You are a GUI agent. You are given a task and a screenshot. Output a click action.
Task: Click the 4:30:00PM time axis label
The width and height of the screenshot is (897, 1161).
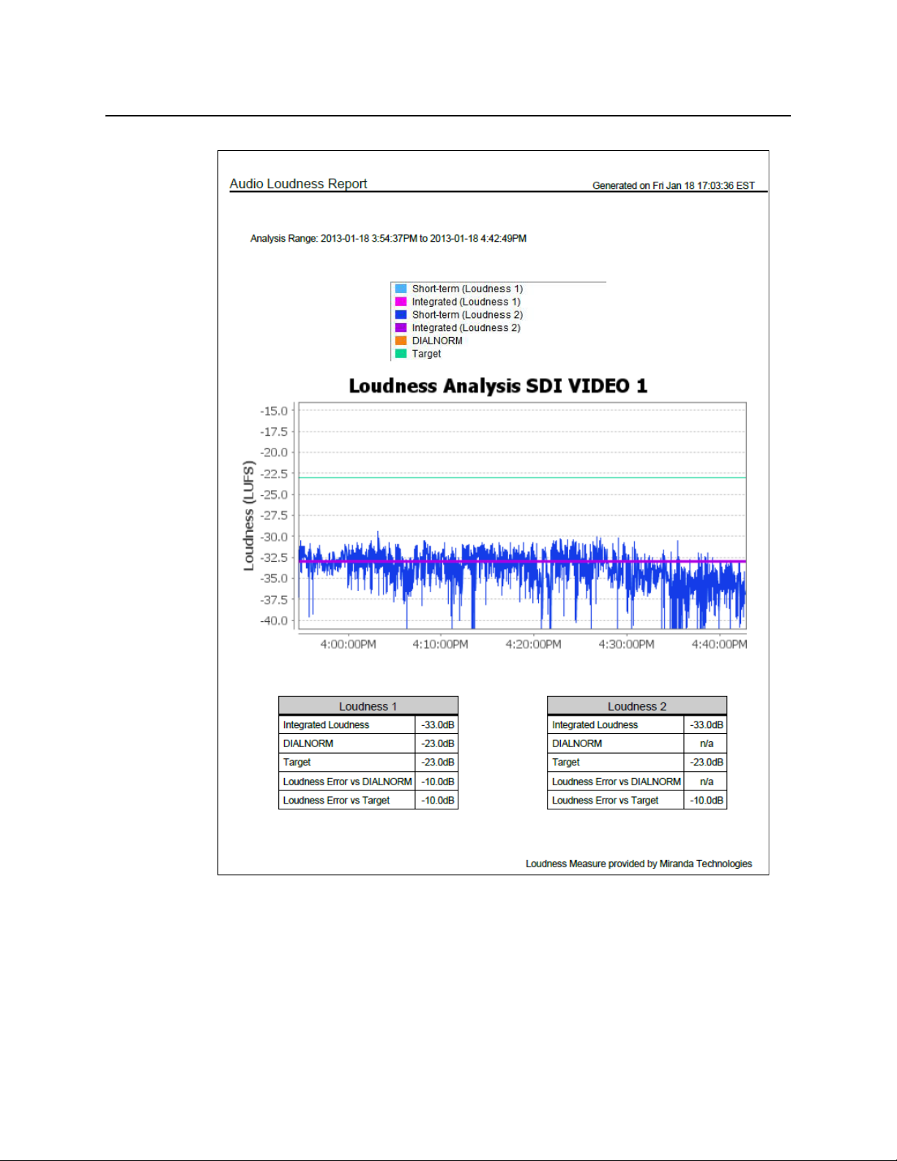[x=626, y=645]
